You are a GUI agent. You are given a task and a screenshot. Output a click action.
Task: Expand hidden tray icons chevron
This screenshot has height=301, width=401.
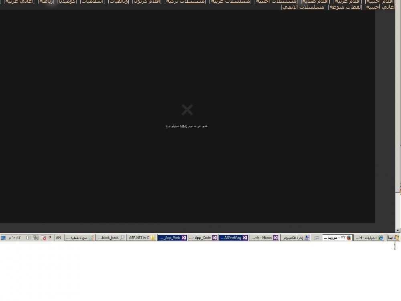(50, 238)
